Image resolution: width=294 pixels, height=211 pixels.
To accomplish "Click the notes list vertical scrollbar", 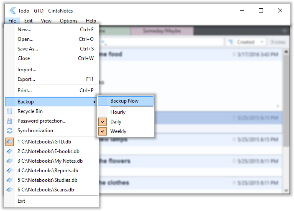I will (286, 101).
